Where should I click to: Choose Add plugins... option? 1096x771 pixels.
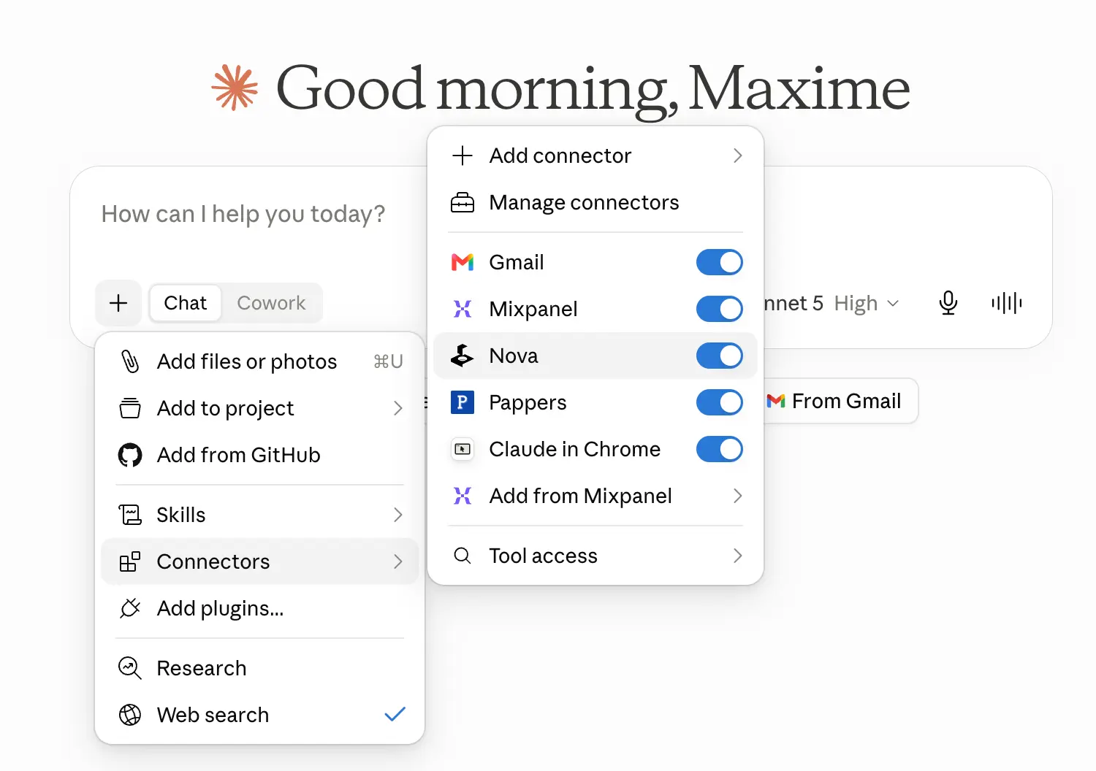[259, 608]
